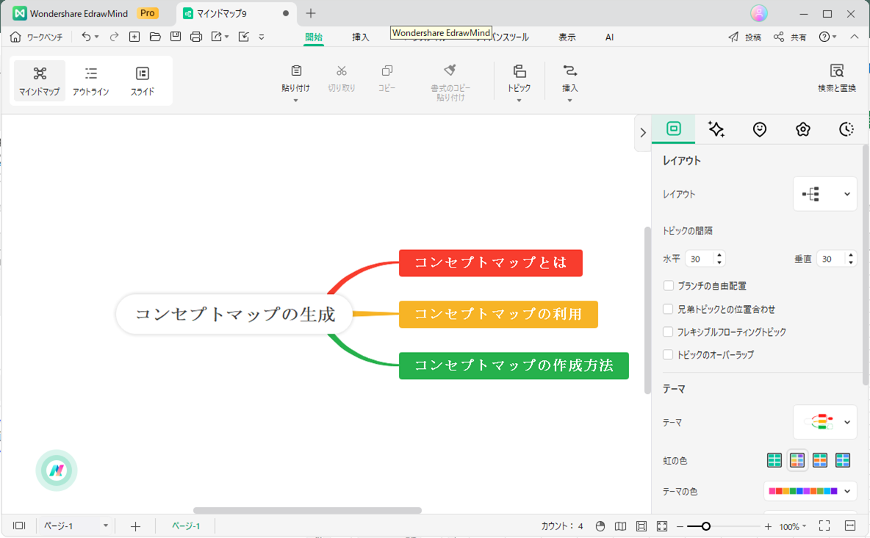Click the zoom in plus button

pyautogui.click(x=768, y=526)
